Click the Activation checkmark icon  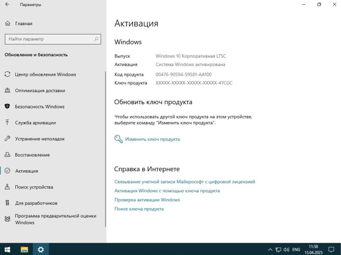pos(7,171)
